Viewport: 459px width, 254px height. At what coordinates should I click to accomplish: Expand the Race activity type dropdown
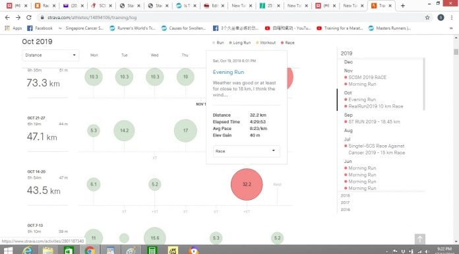tap(246, 151)
